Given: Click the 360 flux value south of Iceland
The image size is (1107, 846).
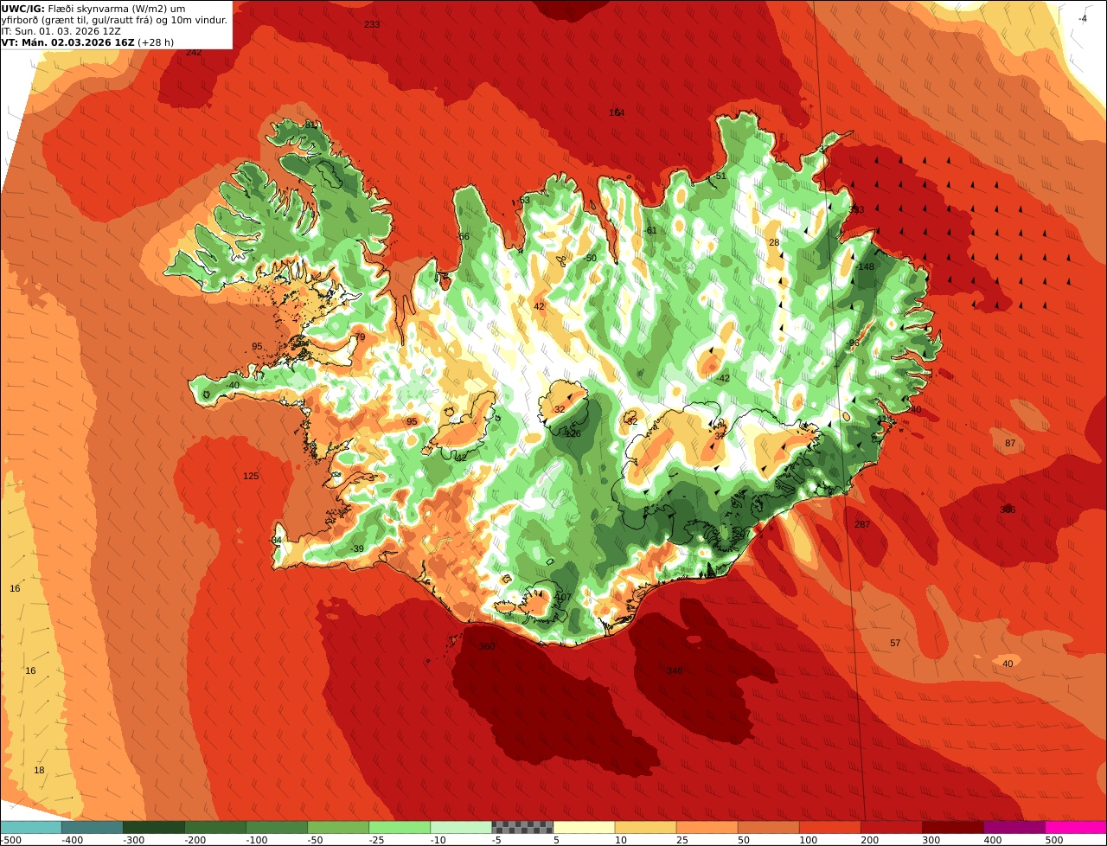Looking at the screenshot, I should tap(487, 646).
